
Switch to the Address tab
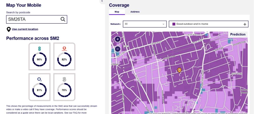click(x=135, y=12)
